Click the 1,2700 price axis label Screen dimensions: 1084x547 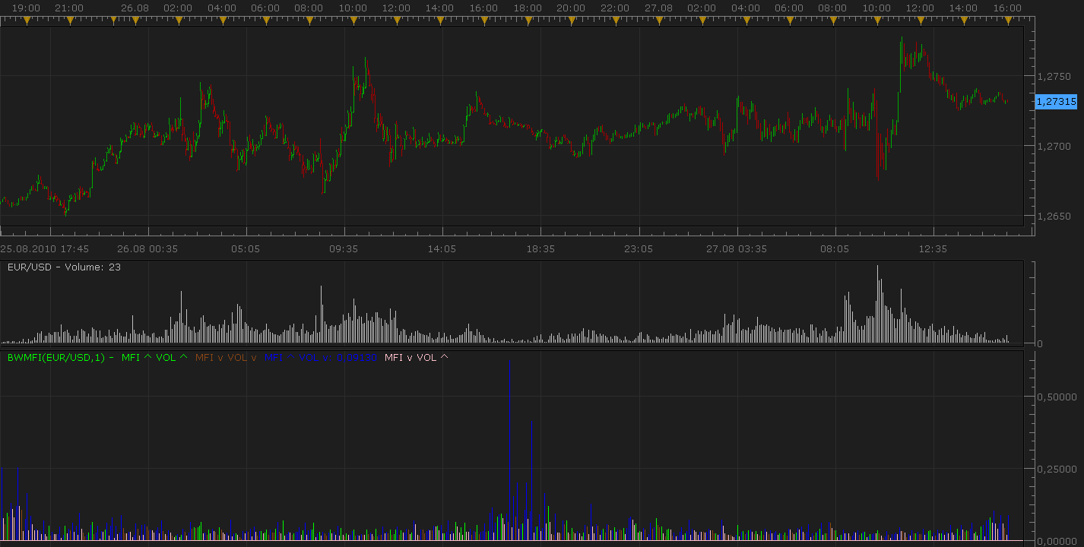[1054, 146]
